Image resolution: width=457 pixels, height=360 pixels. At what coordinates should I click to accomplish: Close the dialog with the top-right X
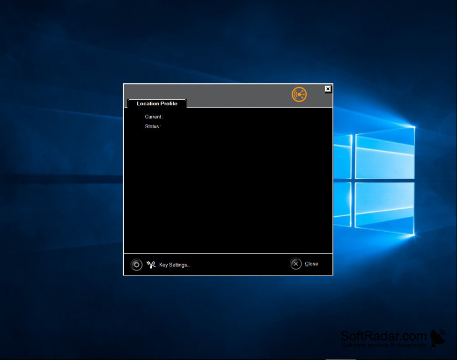tap(328, 89)
